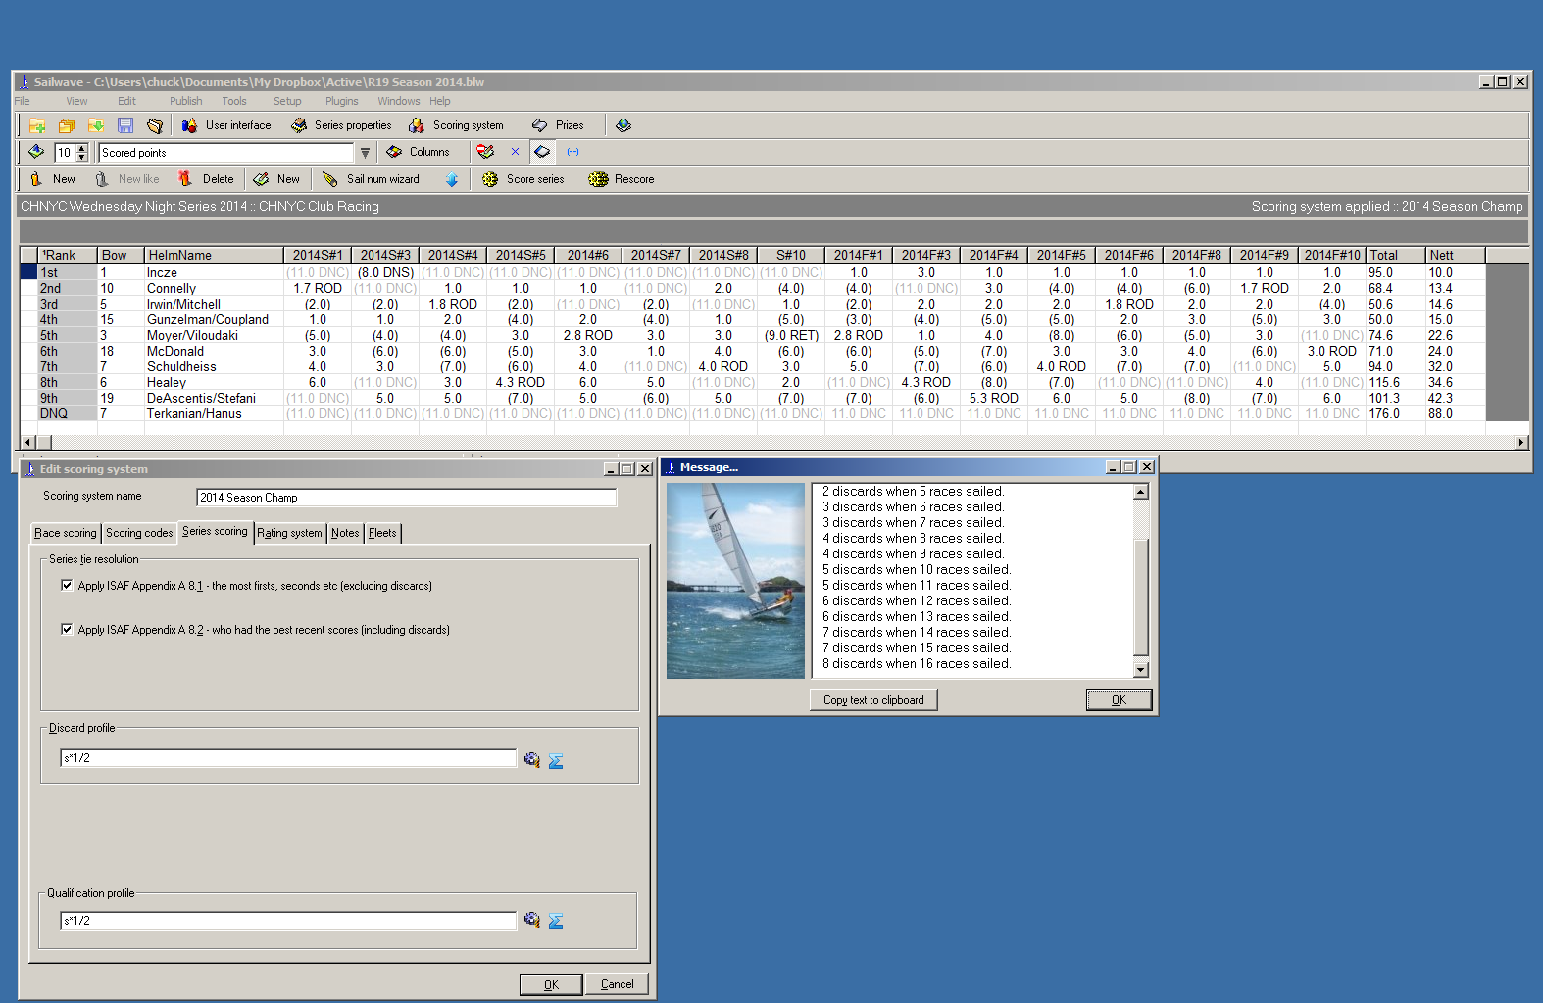Click the Delete competitor icon
The width and height of the screenshot is (1543, 1003).
coord(185,179)
